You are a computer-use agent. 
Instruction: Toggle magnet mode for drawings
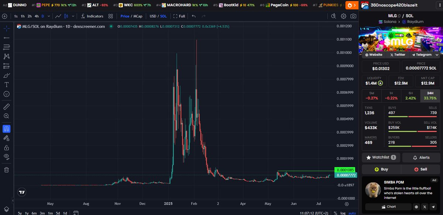(x=6, y=129)
